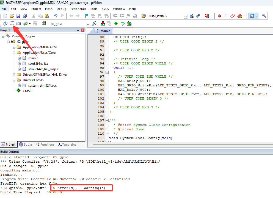The image size is (273, 198).
Task: Close the Project panel
Action: pyautogui.click(x=83, y=30)
